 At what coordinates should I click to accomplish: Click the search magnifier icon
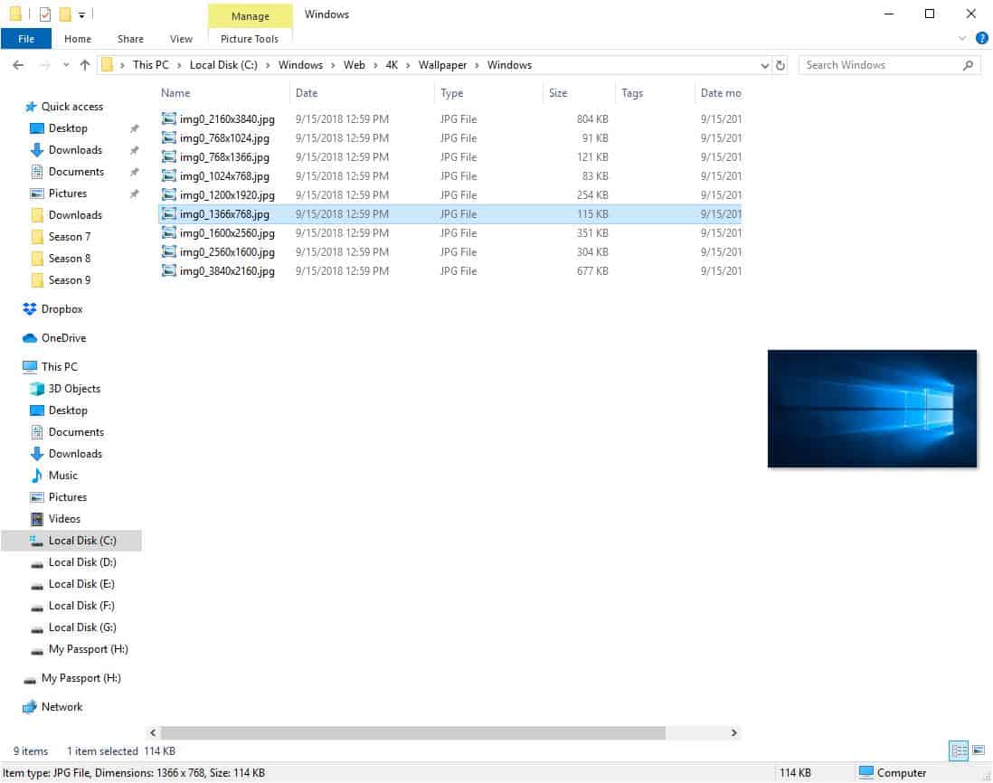click(968, 65)
